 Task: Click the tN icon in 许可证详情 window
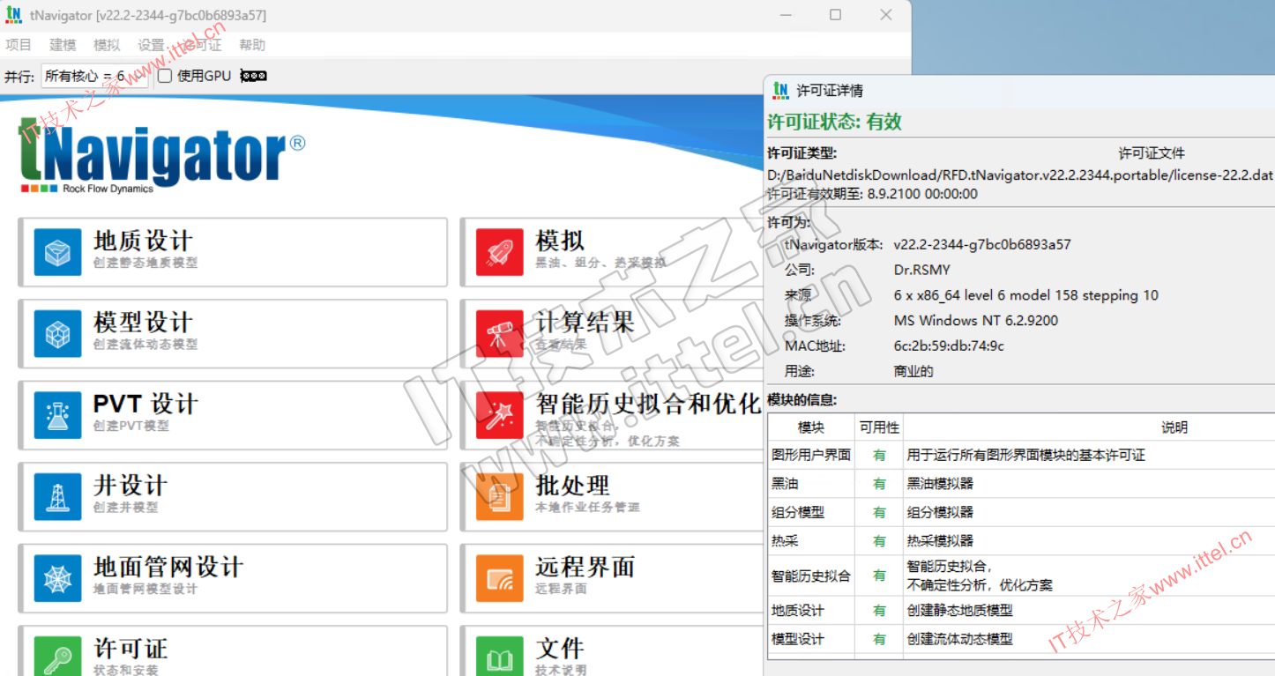coord(780,90)
